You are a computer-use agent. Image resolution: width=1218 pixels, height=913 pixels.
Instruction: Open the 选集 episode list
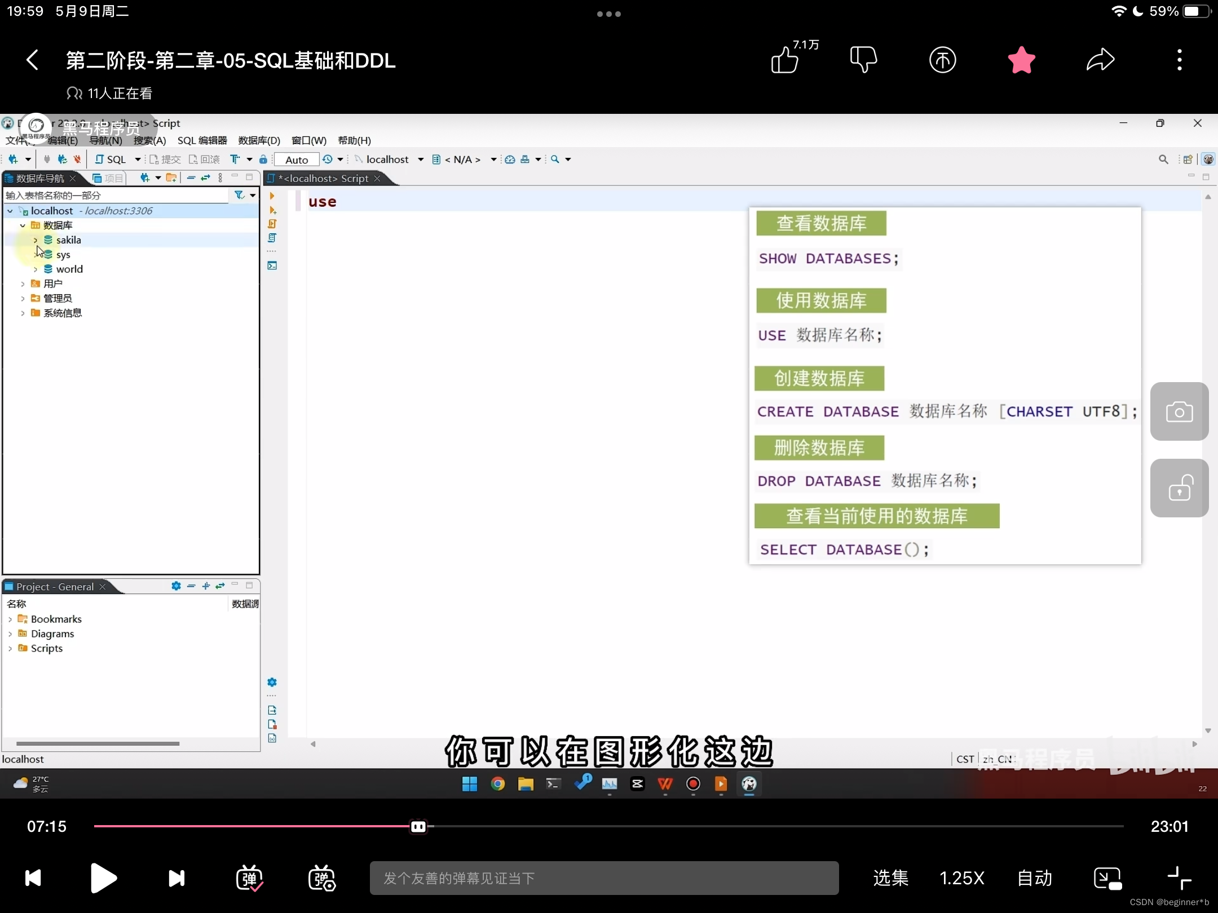click(891, 878)
